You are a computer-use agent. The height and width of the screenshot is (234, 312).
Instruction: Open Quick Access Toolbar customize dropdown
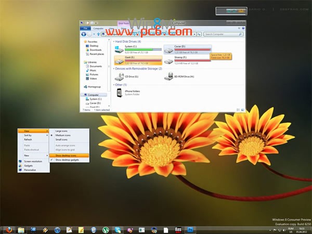tap(96, 23)
